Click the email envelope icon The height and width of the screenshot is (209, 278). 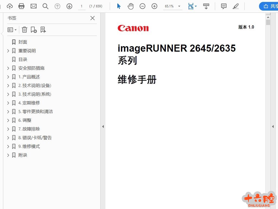[x=34, y=6]
